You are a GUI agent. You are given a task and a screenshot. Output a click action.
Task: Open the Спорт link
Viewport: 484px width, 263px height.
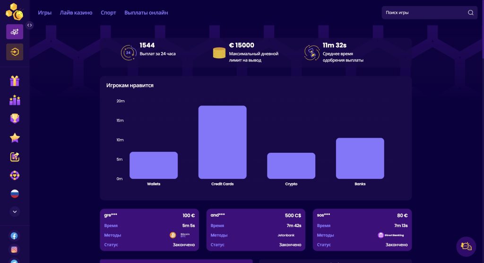[108, 13]
